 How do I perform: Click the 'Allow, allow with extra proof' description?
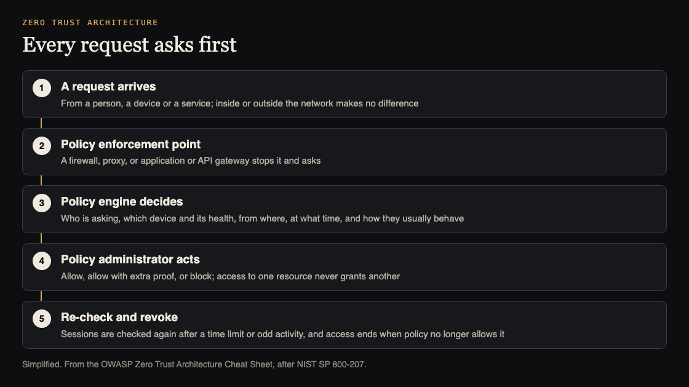(230, 276)
